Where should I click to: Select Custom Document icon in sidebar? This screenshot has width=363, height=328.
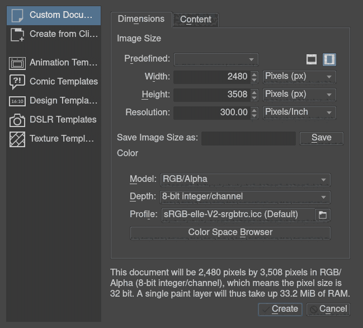point(17,15)
